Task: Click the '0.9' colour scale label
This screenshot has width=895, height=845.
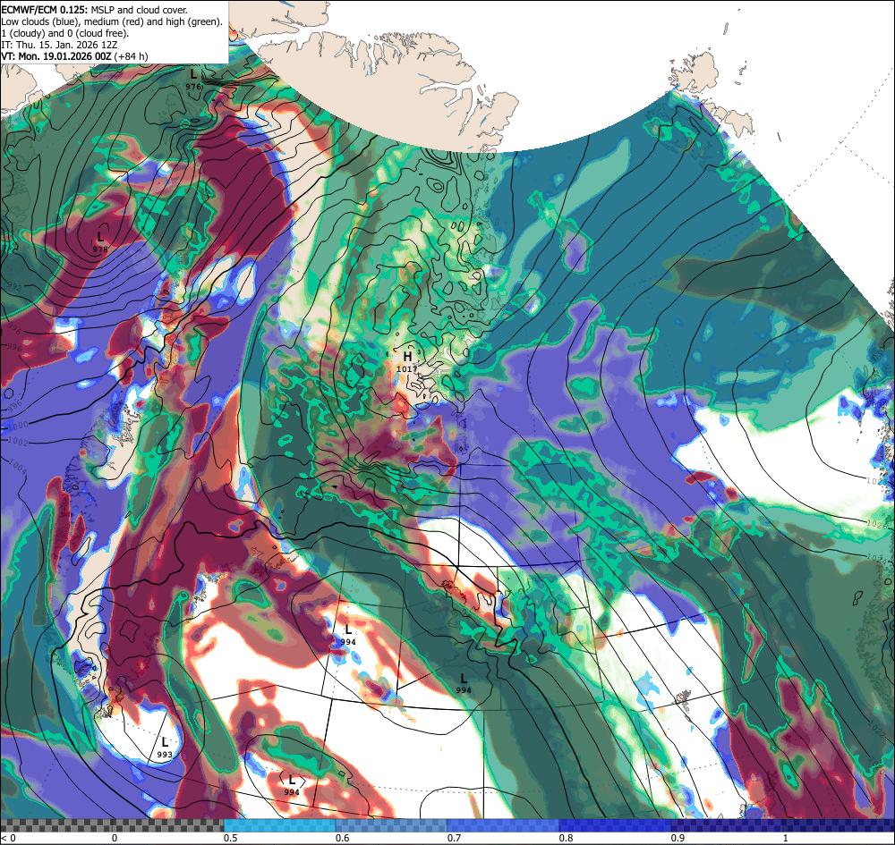Action: [678, 838]
